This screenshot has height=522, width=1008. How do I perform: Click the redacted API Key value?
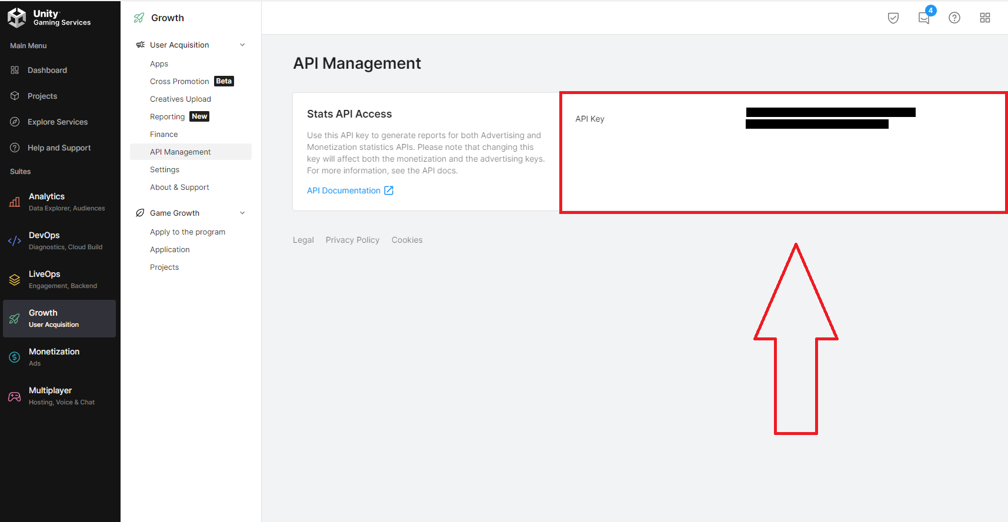coord(829,118)
